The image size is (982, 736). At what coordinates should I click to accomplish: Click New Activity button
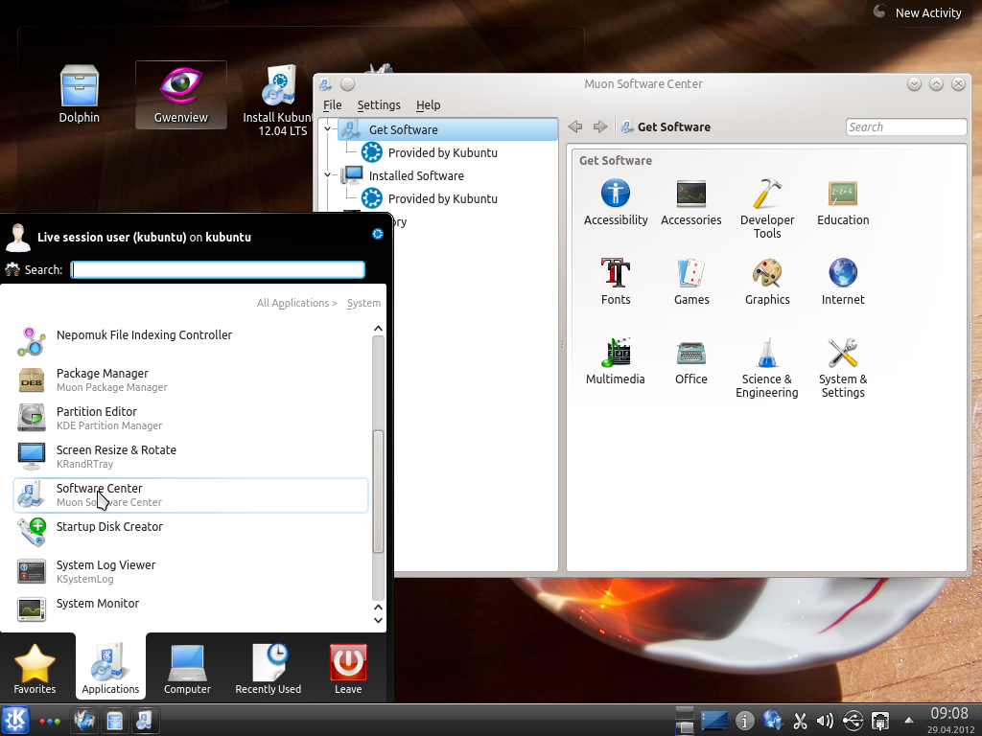point(918,12)
